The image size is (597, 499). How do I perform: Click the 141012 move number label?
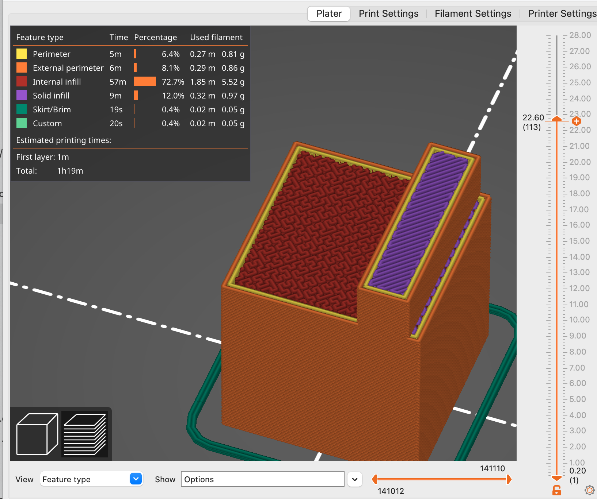click(x=391, y=491)
